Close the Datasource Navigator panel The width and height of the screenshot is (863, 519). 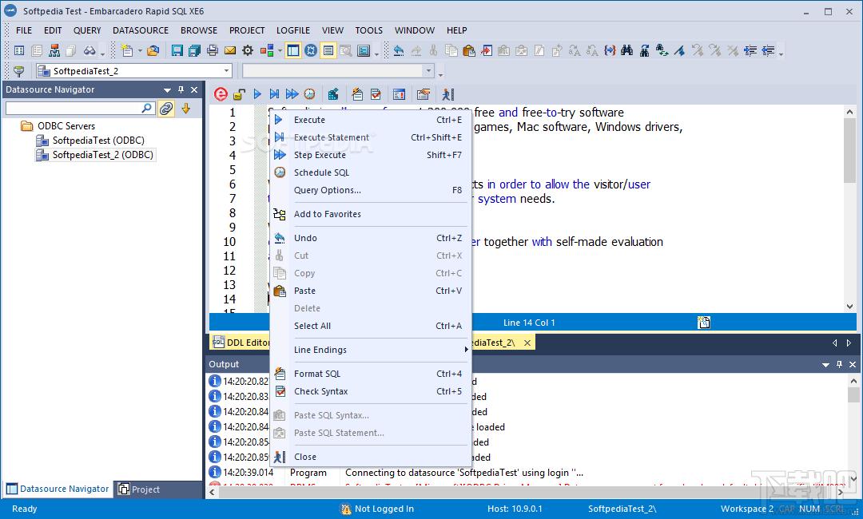pyautogui.click(x=193, y=89)
